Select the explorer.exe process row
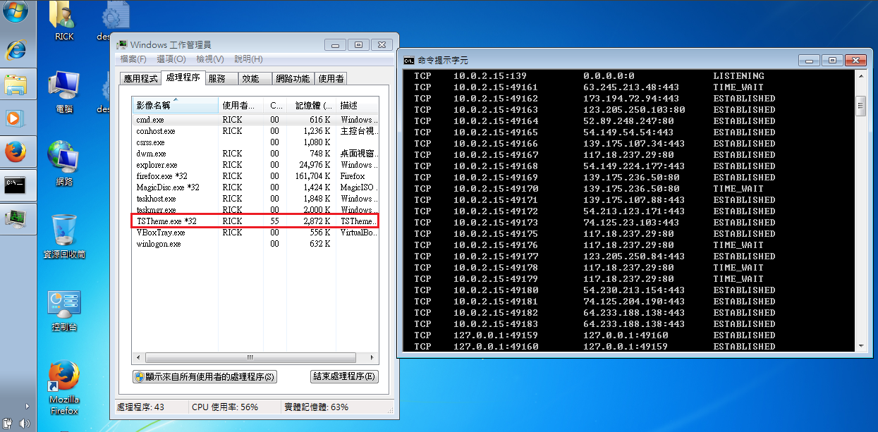 point(255,165)
